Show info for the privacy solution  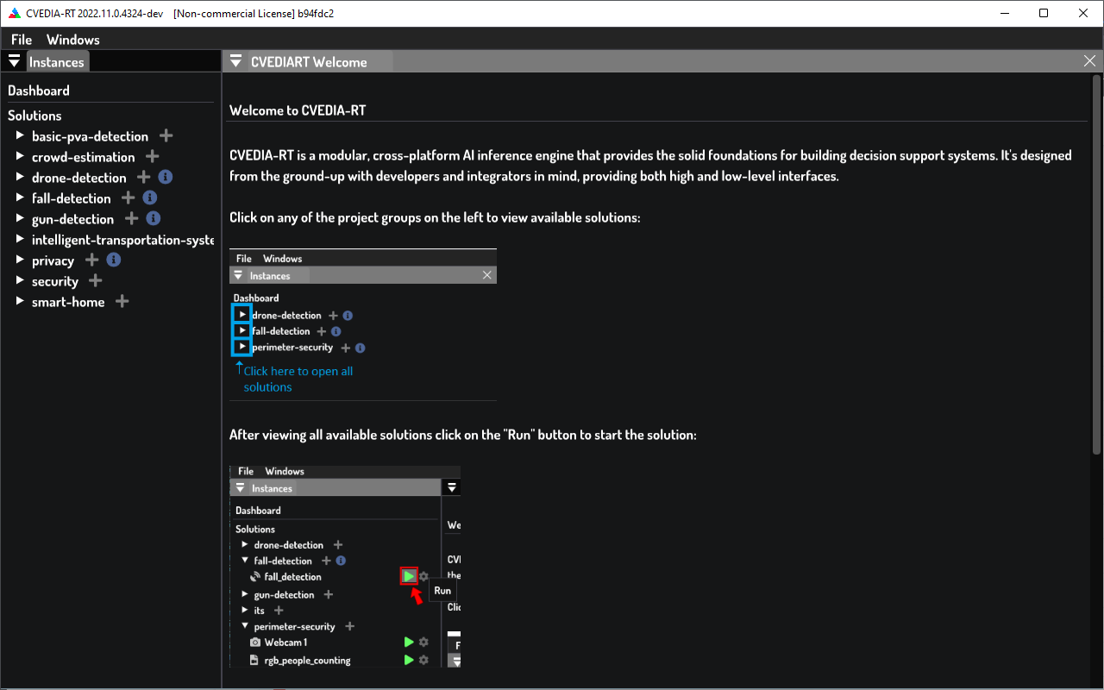[113, 260]
